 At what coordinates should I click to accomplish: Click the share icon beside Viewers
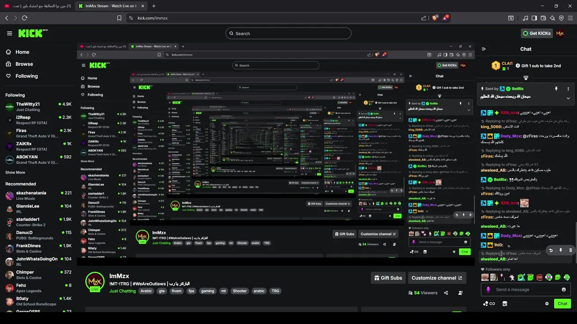(x=446, y=293)
